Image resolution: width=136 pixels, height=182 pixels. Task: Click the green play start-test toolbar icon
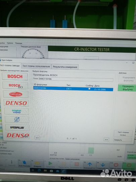click(x=50, y=164)
